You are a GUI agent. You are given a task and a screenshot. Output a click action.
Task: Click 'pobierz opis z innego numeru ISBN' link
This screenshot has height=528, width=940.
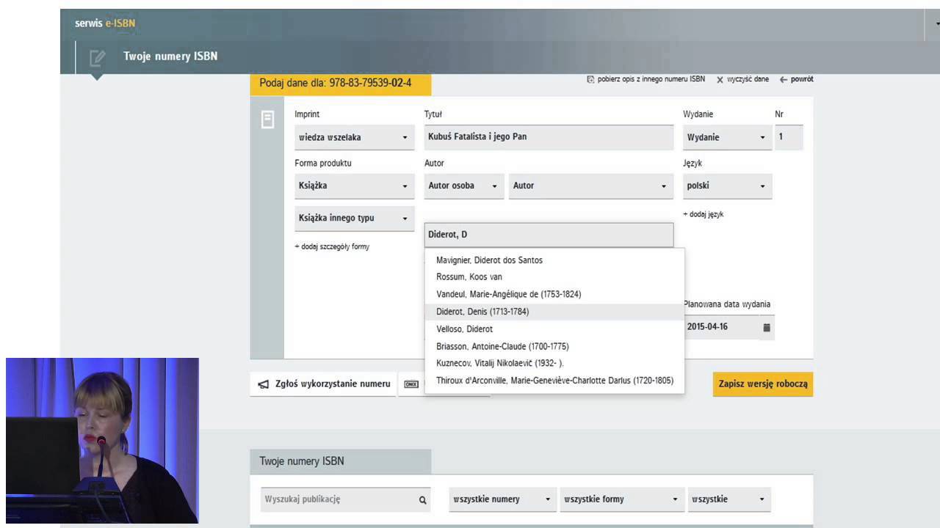(646, 79)
